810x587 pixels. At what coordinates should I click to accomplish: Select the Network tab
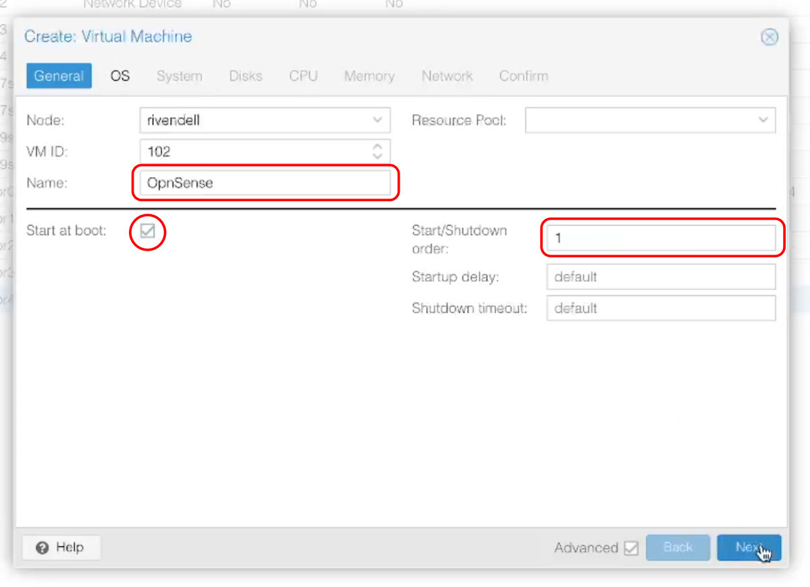point(447,76)
